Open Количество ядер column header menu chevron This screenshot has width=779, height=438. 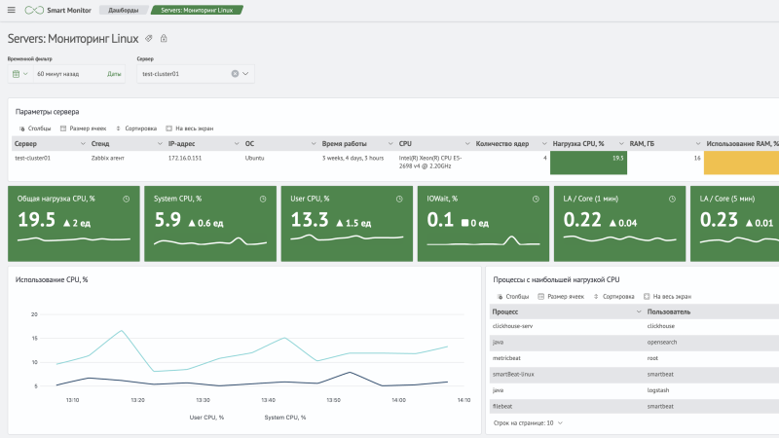544,143
